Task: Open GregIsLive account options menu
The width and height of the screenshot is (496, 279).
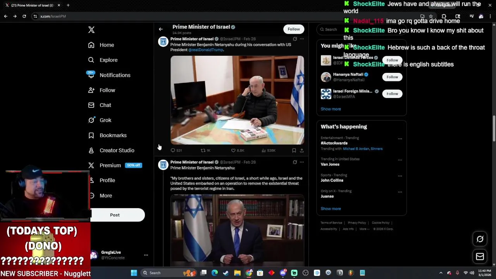Action: pyautogui.click(x=146, y=255)
